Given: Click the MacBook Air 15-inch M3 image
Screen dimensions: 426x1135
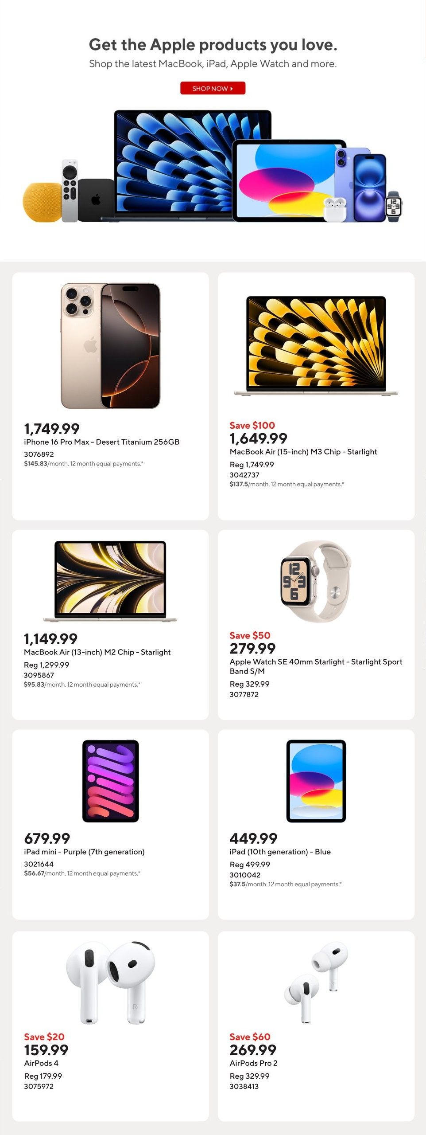Looking at the screenshot, I should tap(316, 346).
